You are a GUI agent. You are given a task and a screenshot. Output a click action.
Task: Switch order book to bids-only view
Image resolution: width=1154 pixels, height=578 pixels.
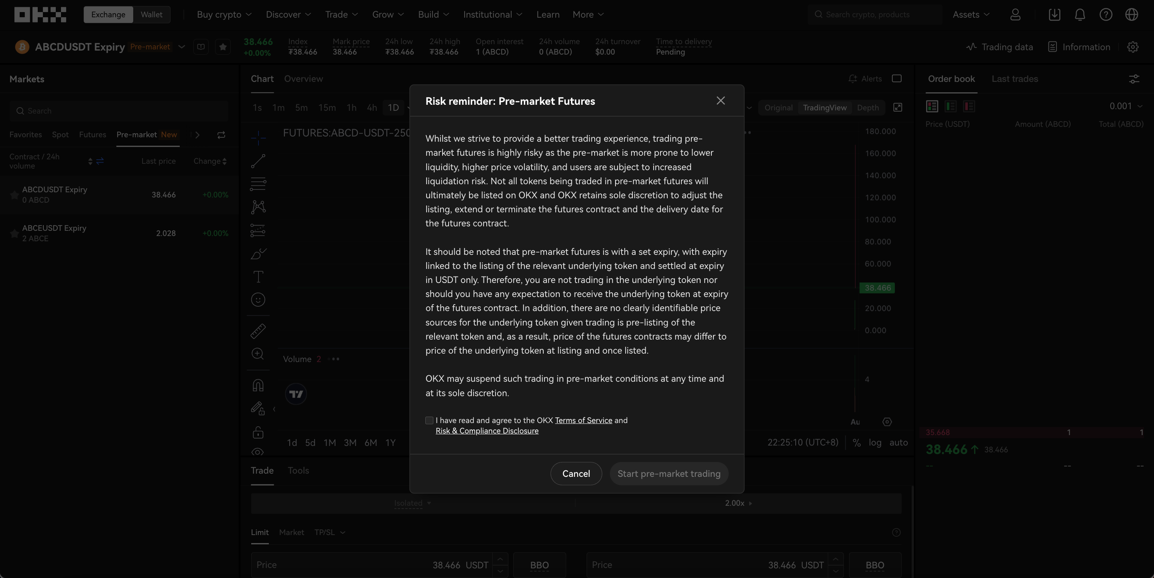(x=951, y=106)
